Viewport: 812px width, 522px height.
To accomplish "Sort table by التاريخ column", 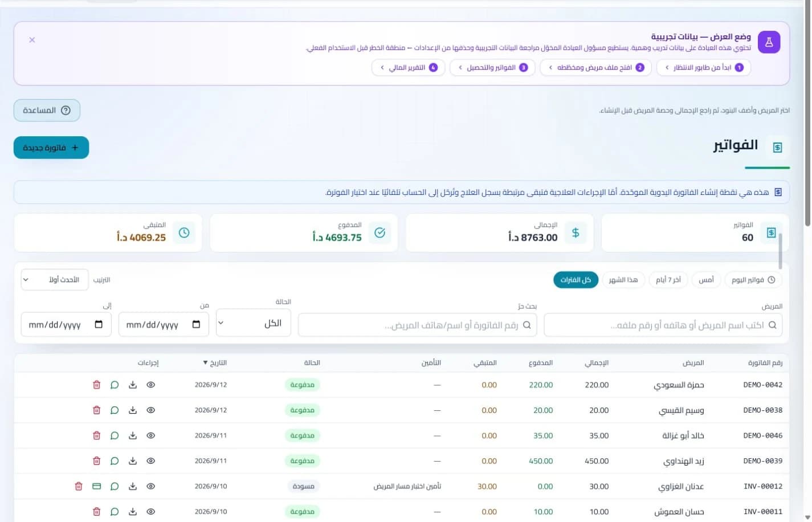I will coord(215,362).
